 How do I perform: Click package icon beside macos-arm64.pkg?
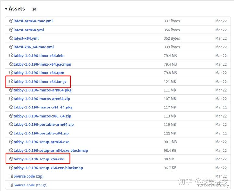[x=11, y=90]
